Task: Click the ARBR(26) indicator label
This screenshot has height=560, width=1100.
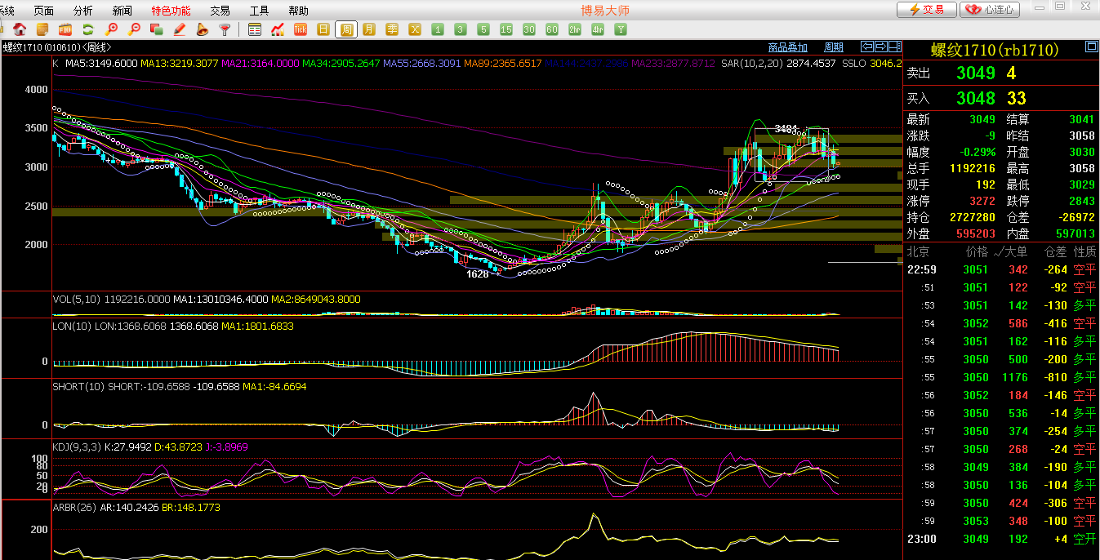Action: pyautogui.click(x=74, y=507)
